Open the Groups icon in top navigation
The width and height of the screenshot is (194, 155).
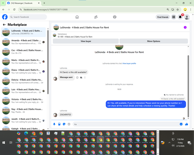(x=114, y=17)
